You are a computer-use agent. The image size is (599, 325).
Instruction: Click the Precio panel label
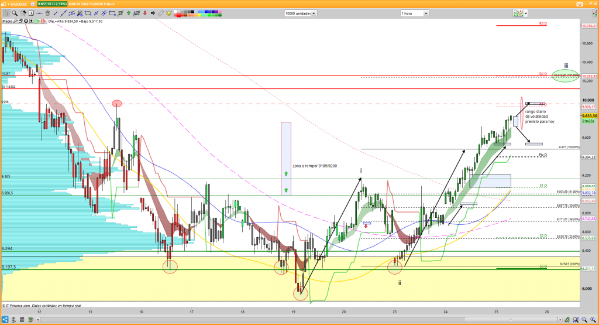point(7,21)
